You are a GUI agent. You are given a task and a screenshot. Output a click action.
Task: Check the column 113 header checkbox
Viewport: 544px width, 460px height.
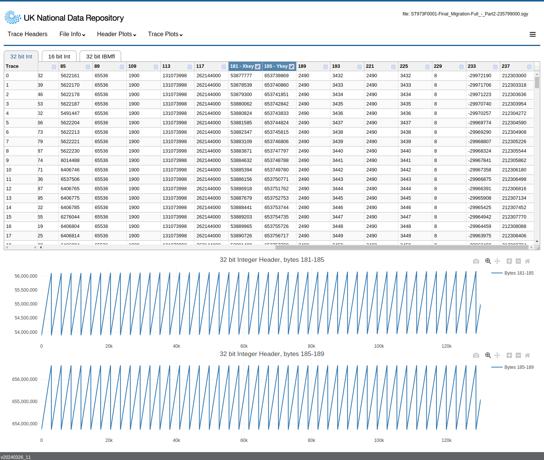190,67
